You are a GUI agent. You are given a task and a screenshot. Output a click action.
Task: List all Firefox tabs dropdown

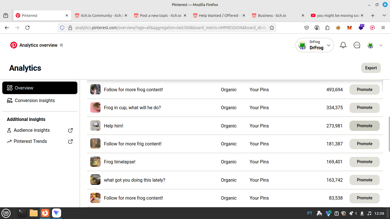[x=384, y=15]
